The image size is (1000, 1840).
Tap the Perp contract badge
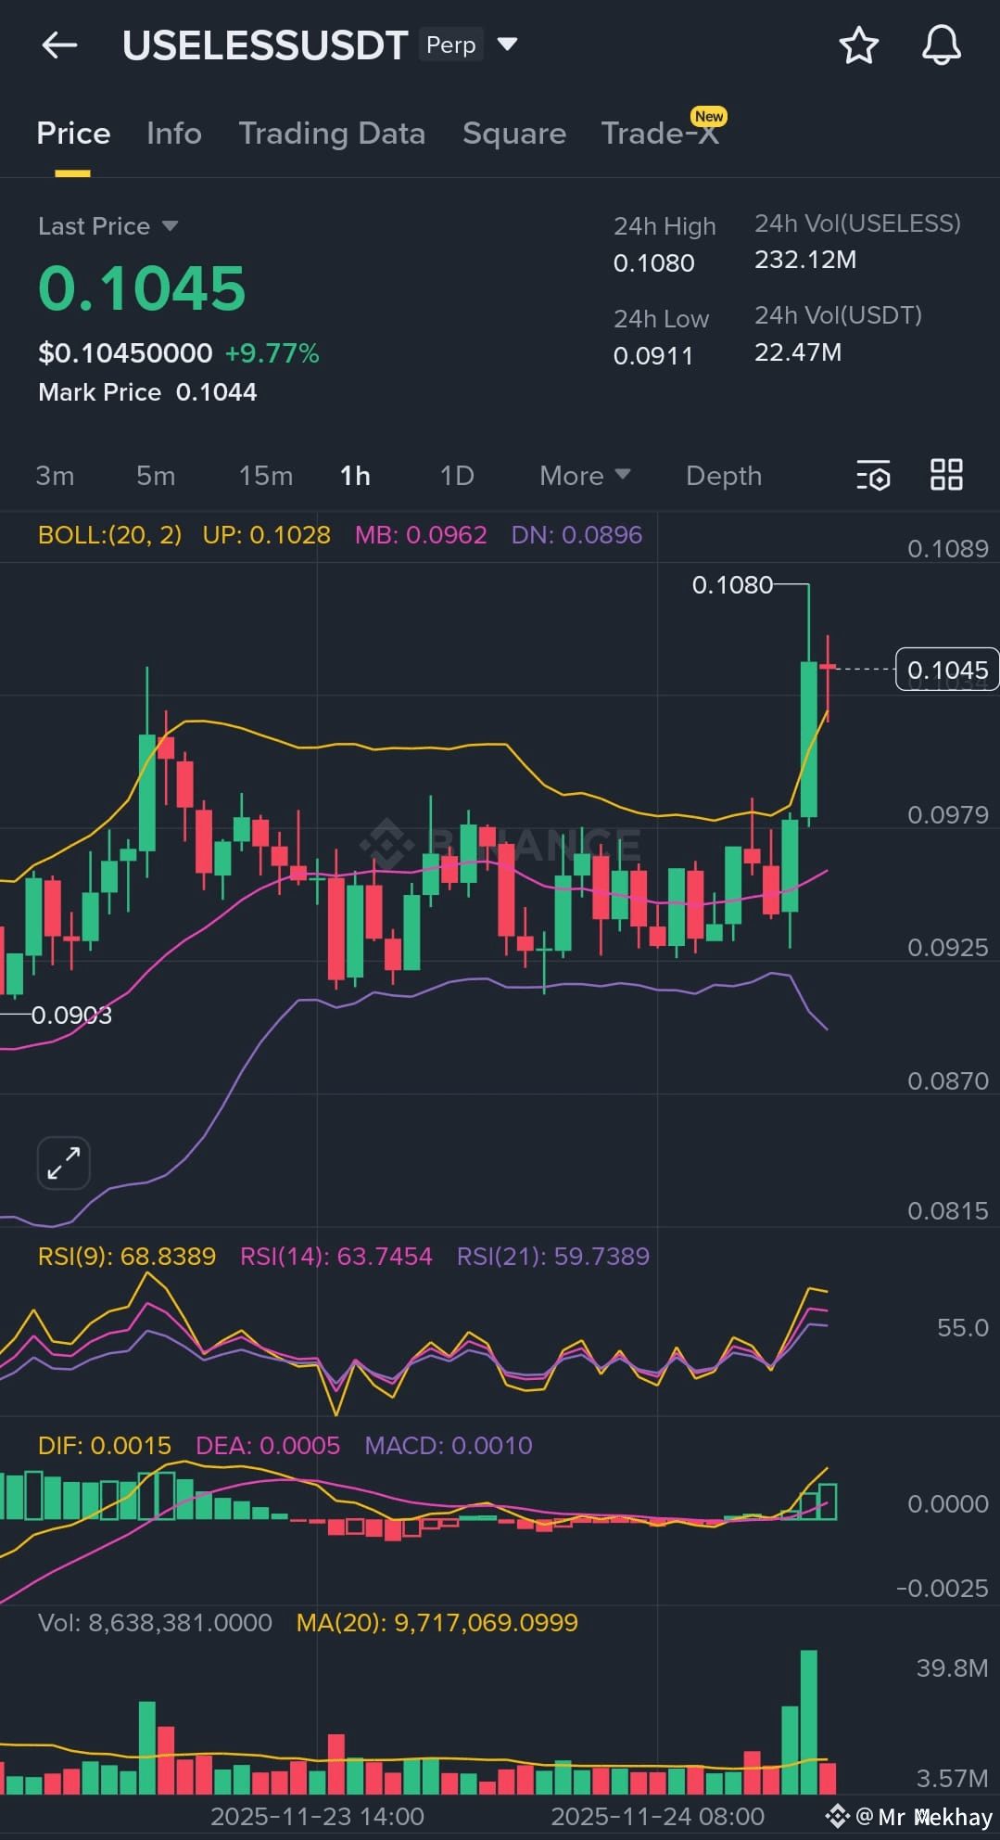coord(451,45)
